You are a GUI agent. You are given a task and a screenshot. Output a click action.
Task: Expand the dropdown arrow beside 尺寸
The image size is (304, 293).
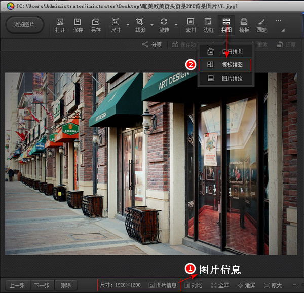[128, 24]
